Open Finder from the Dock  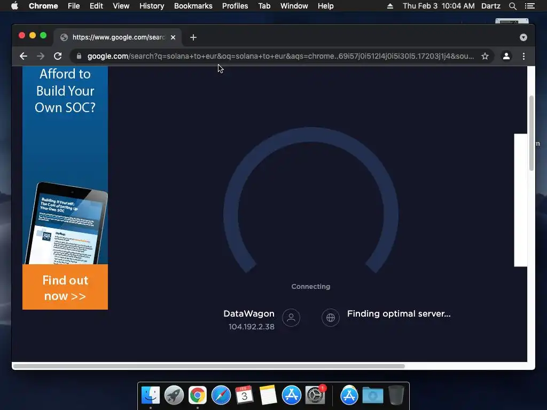coord(151,395)
